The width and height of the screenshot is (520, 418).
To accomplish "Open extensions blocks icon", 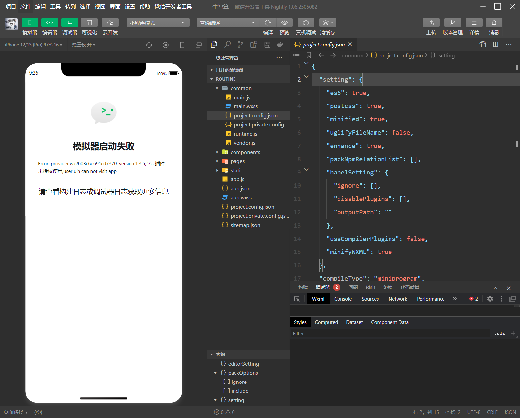I will pyautogui.click(x=254, y=44).
